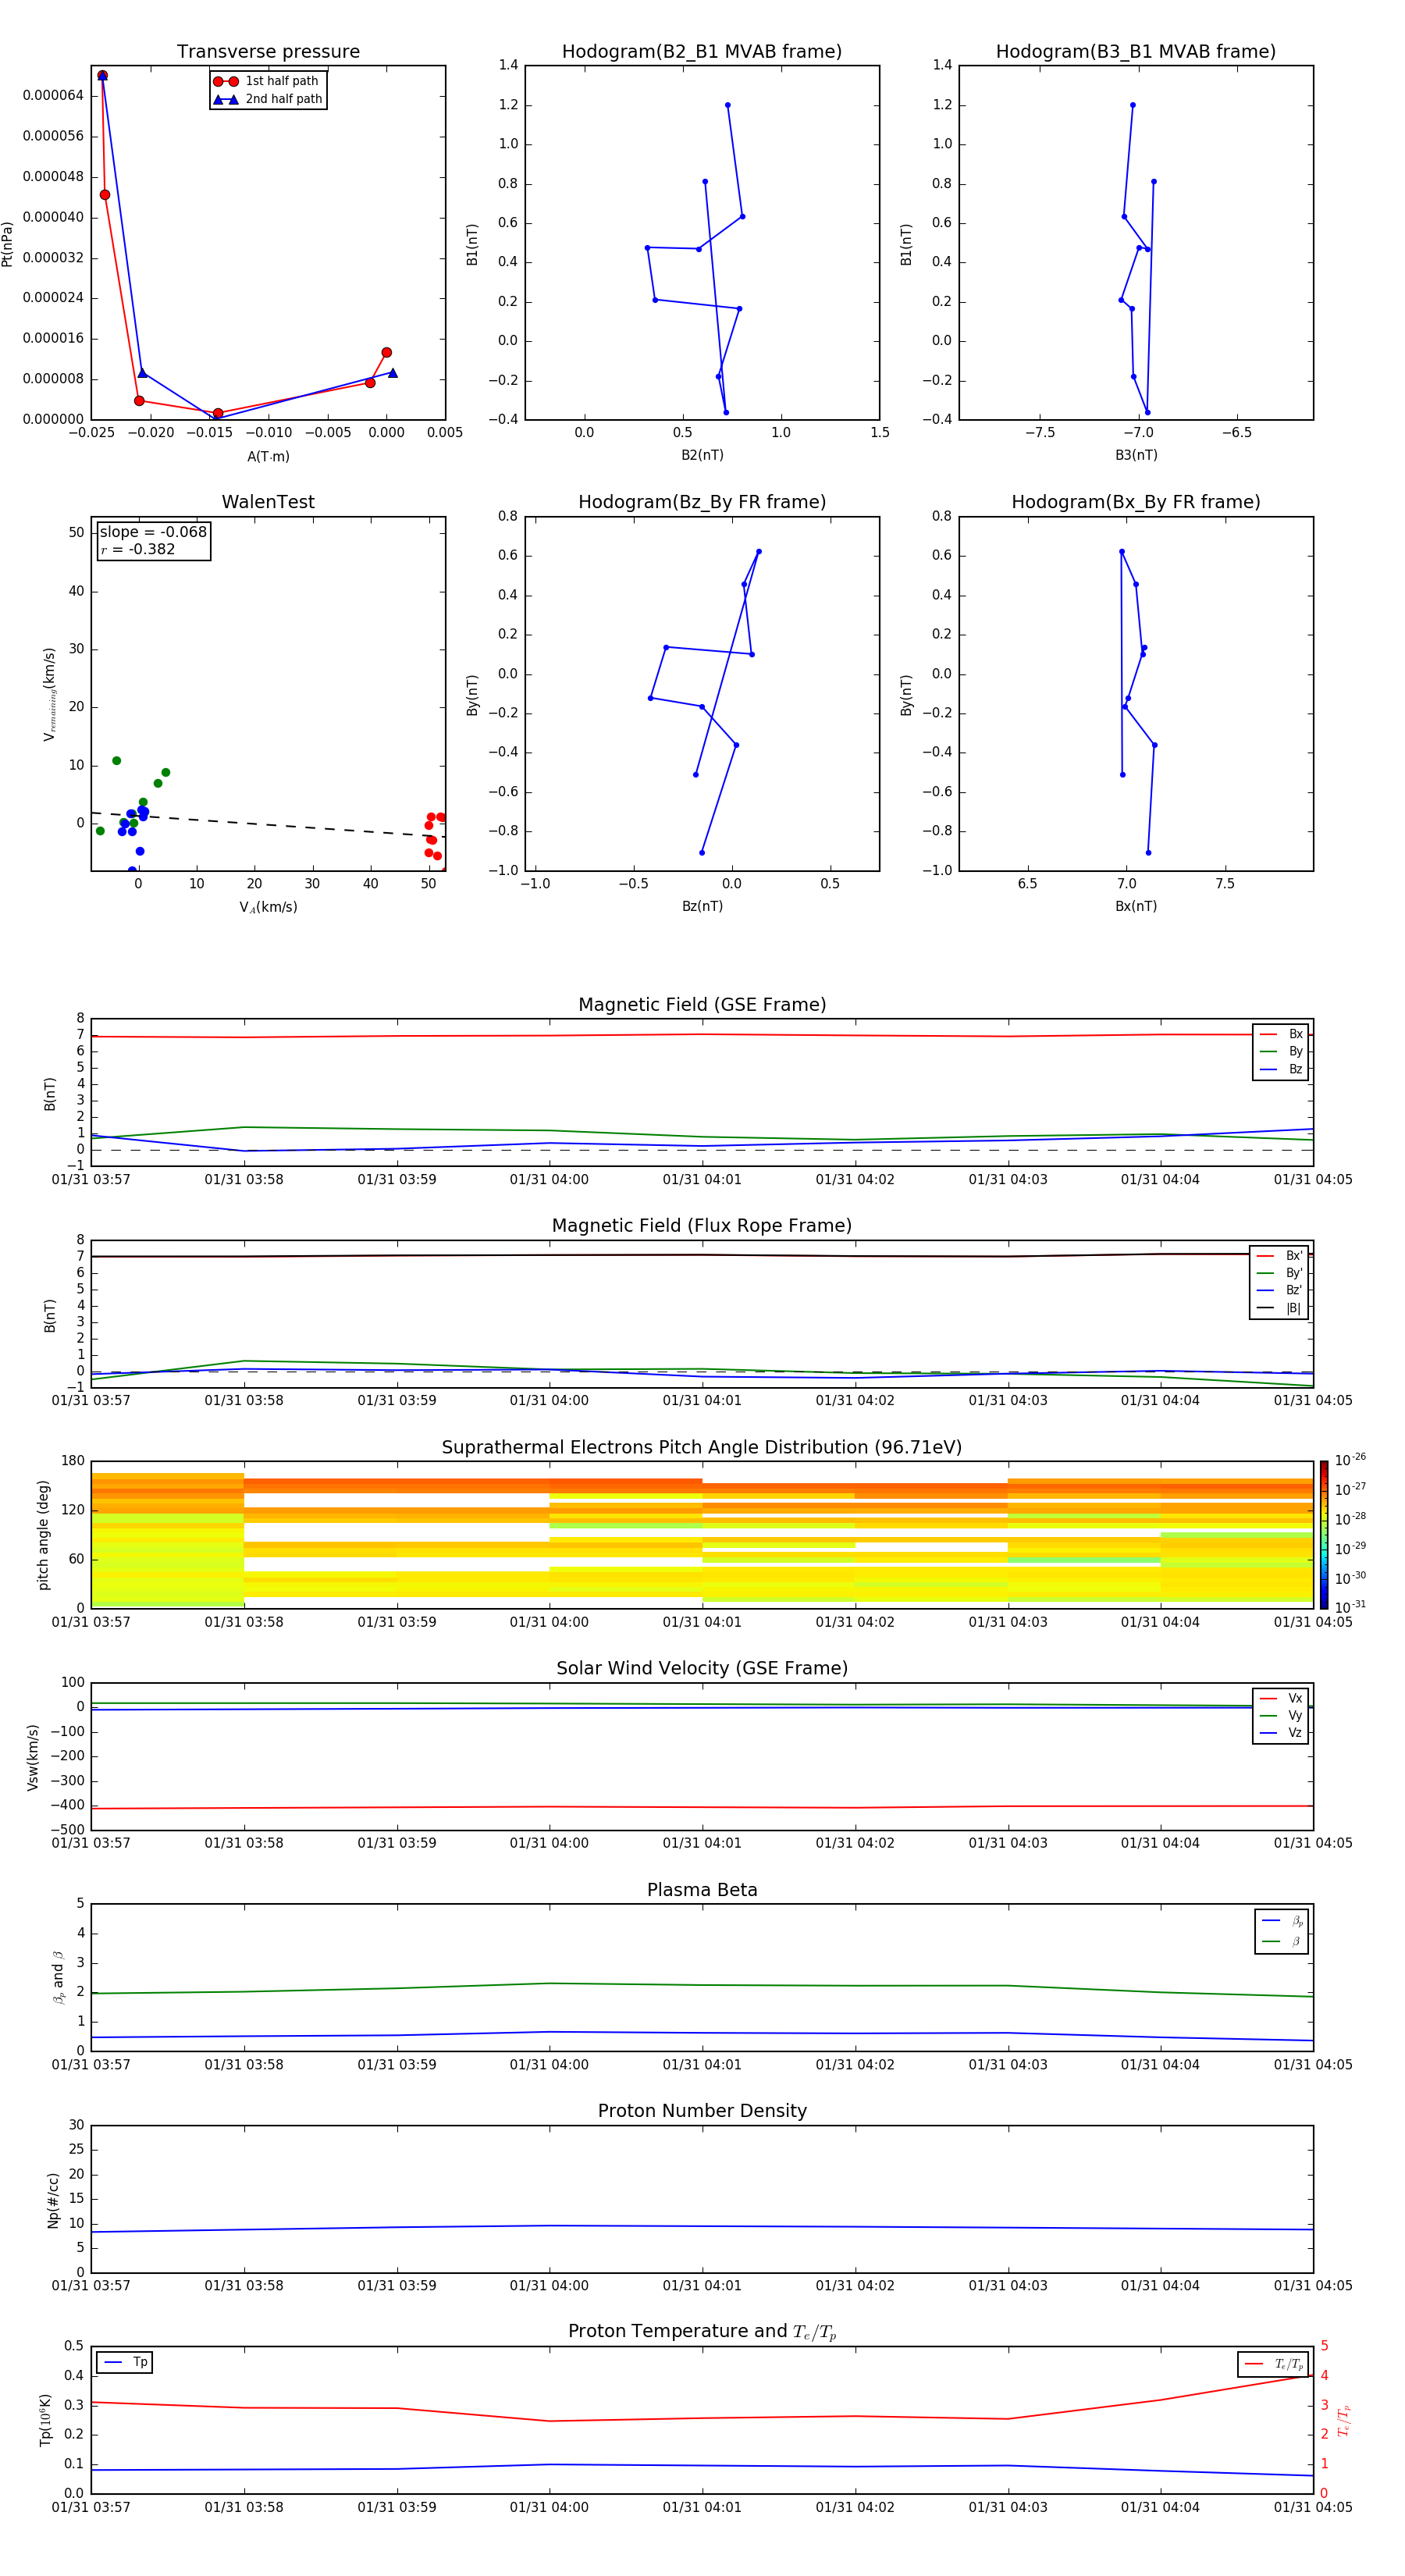Select "Bx'" in the Flux Rope legend

coord(1280,1256)
